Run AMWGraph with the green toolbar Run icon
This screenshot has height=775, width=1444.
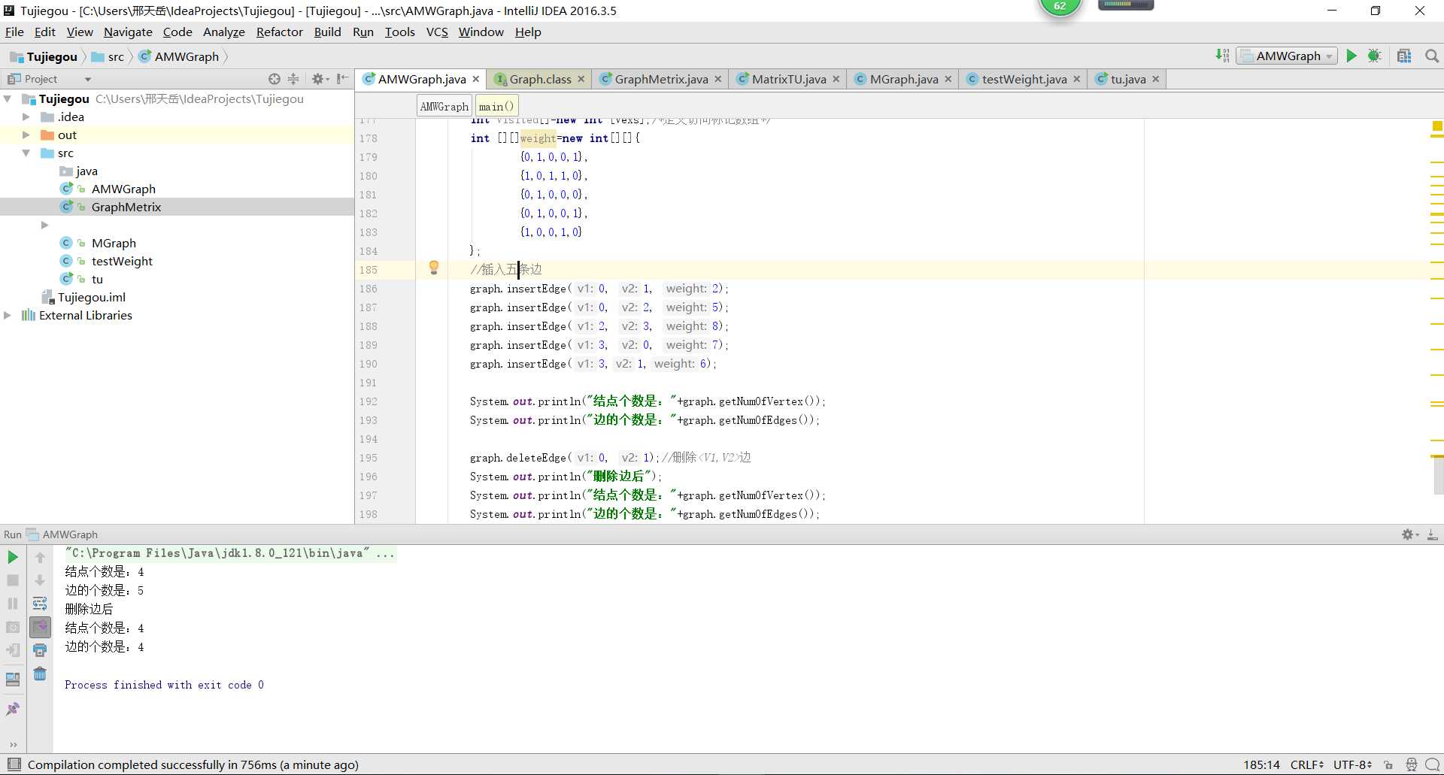1351,56
